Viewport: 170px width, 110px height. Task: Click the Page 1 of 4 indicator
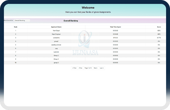pyautogui.click(x=88, y=68)
